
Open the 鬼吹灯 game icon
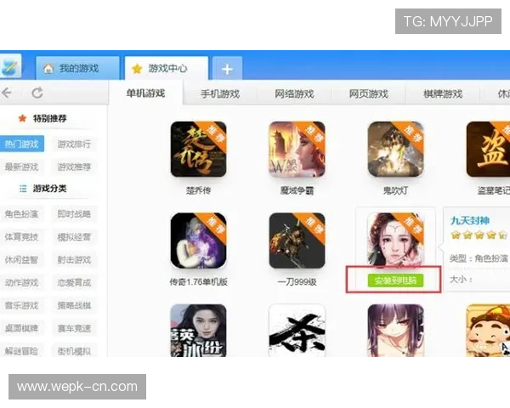(x=395, y=150)
